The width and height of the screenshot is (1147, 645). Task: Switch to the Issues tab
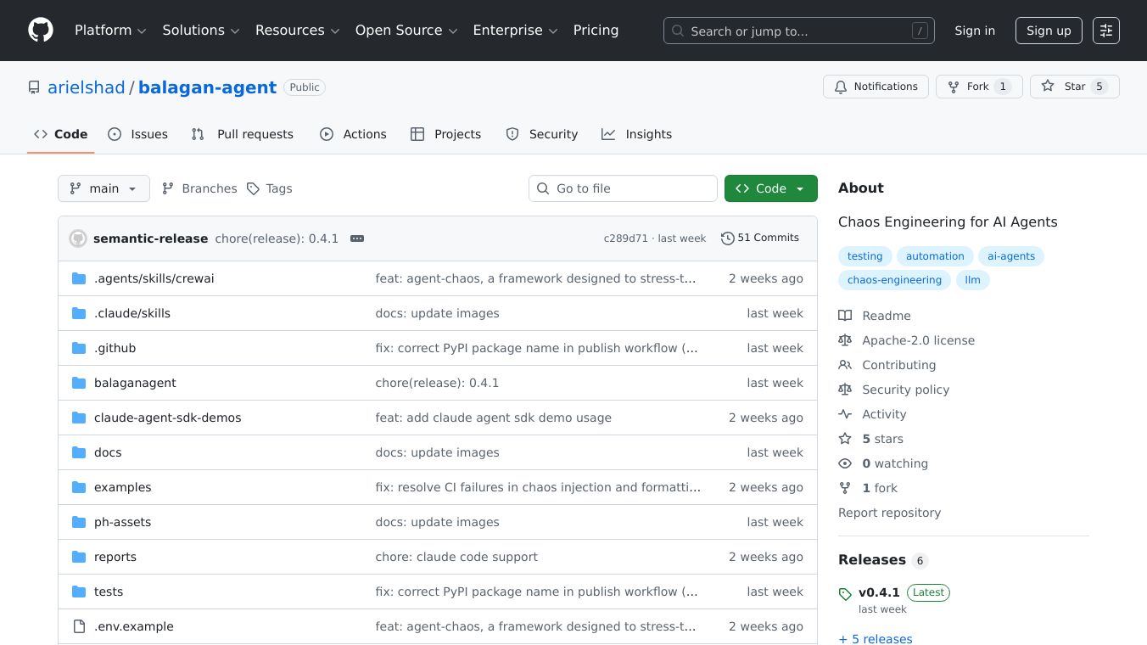138,134
